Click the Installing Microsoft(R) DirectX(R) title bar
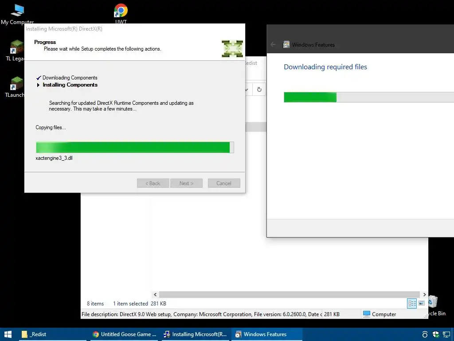Screen dimensions: 454x341 135,29
